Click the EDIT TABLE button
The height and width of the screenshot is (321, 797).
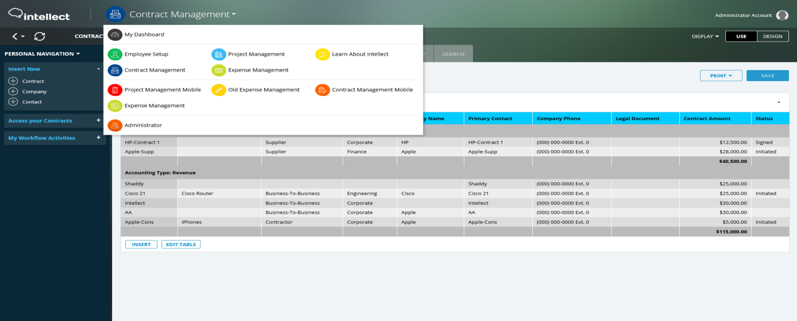click(x=181, y=244)
